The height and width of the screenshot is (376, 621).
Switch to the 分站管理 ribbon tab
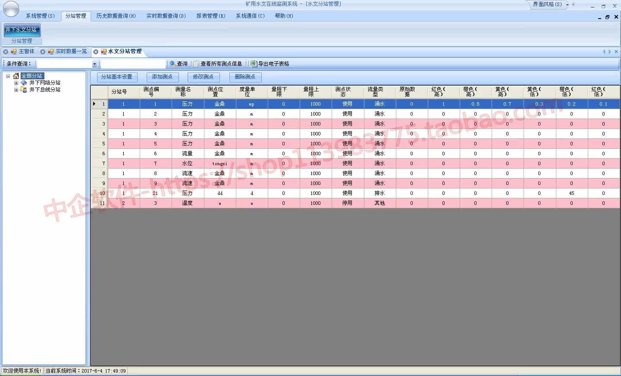76,16
